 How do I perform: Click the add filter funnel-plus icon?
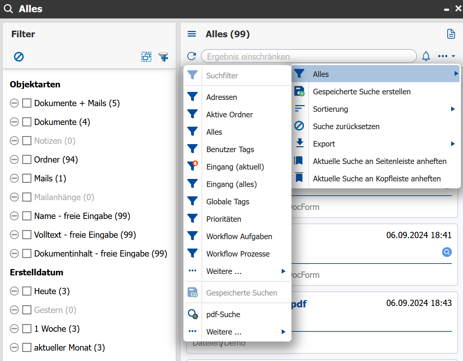163,56
